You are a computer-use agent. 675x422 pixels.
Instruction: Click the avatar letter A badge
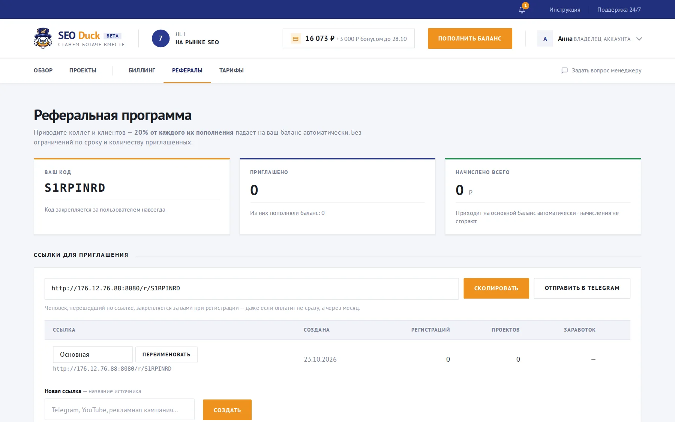[x=545, y=39]
